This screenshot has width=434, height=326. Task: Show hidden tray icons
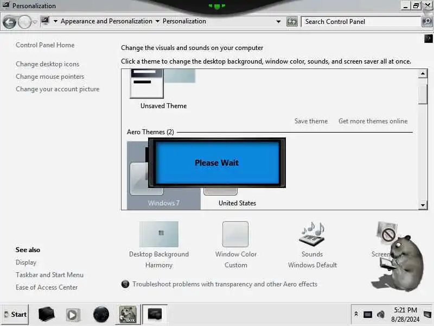(x=356, y=314)
